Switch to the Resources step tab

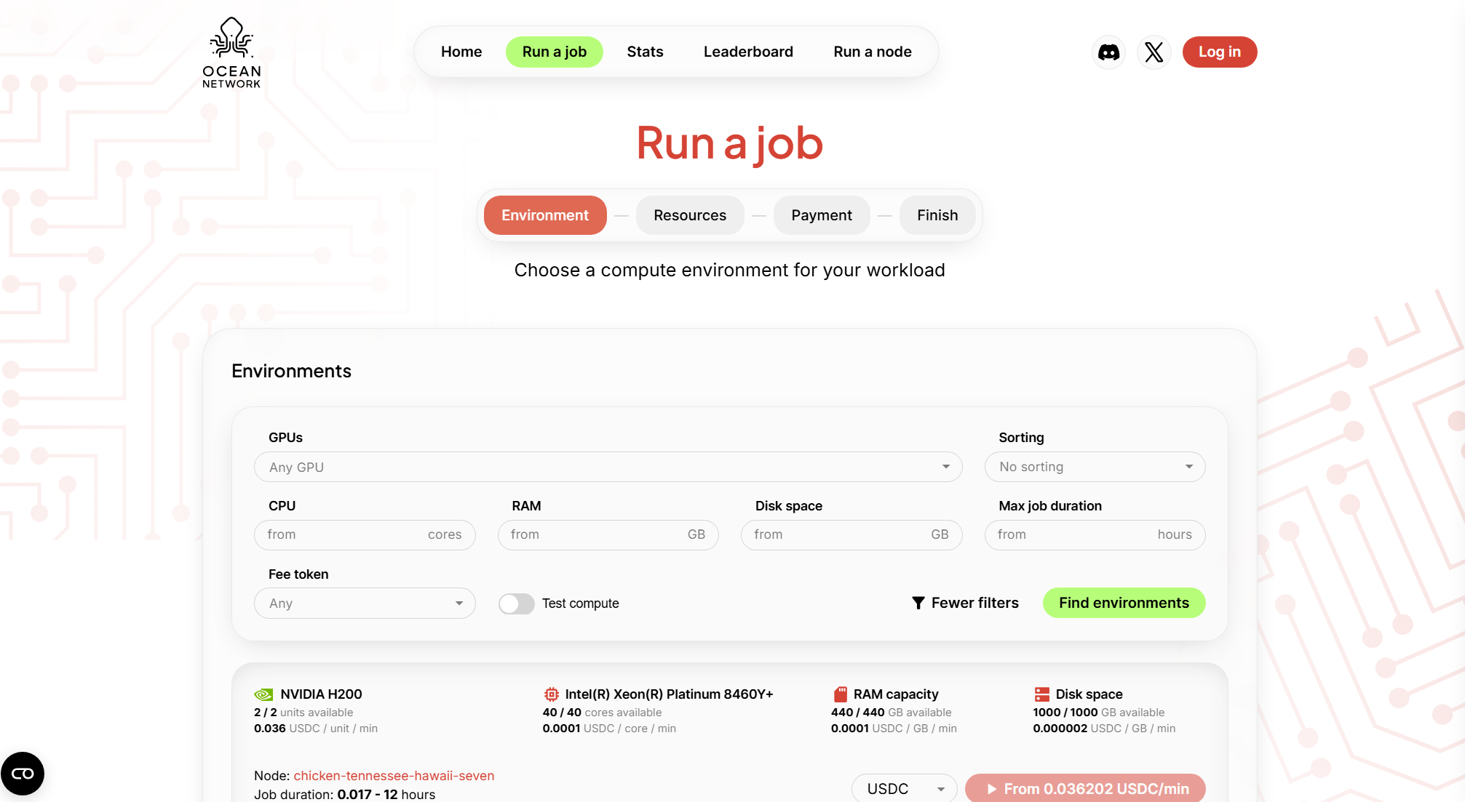(689, 215)
